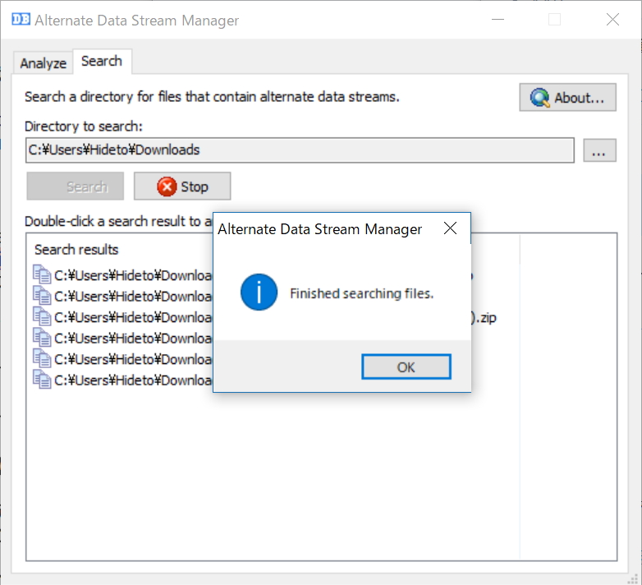
Task: Click the second search result file icon
Action: coord(42,296)
